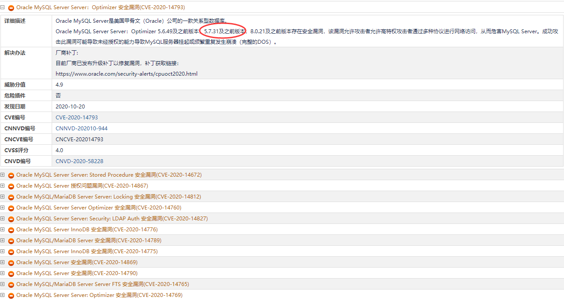This screenshot has width=564, height=300.
Task: Click the LDAP Auth 安全漏洞 title
Action: pos(112,219)
